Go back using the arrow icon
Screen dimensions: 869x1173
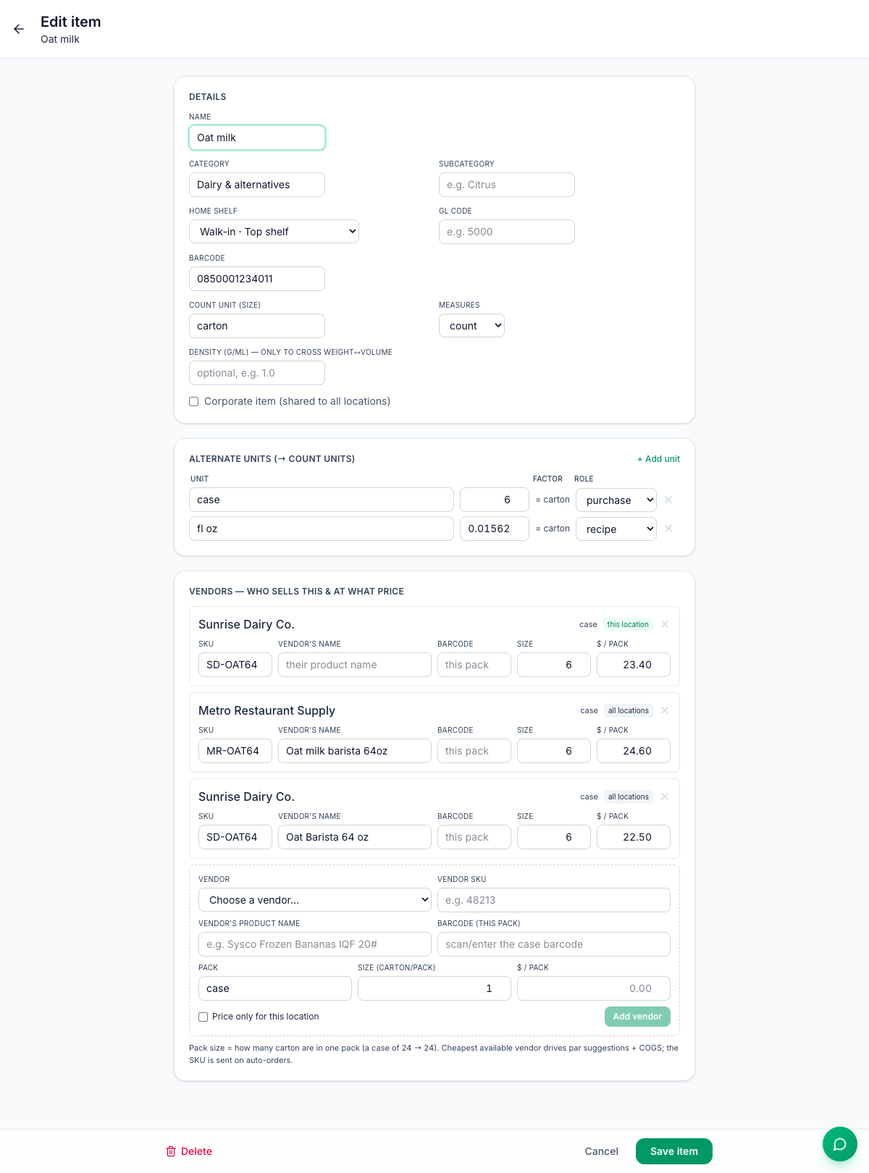(19, 29)
